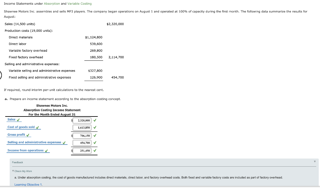Viewport: 320px width, 190px height.
Task: Open the Cost of goods sold dropdown
Action: pos(21,127)
